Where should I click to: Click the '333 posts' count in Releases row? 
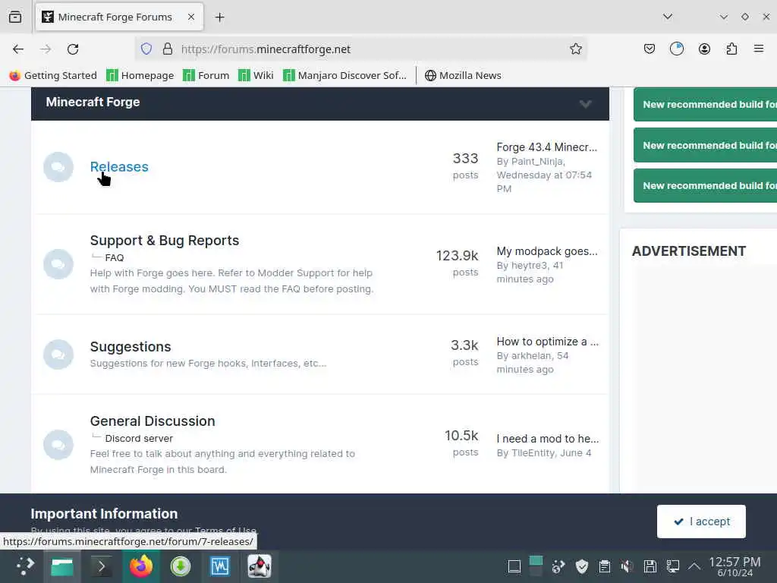[465, 165]
